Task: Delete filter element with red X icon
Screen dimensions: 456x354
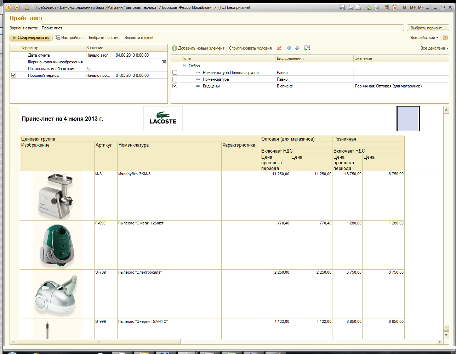Action: (x=279, y=48)
